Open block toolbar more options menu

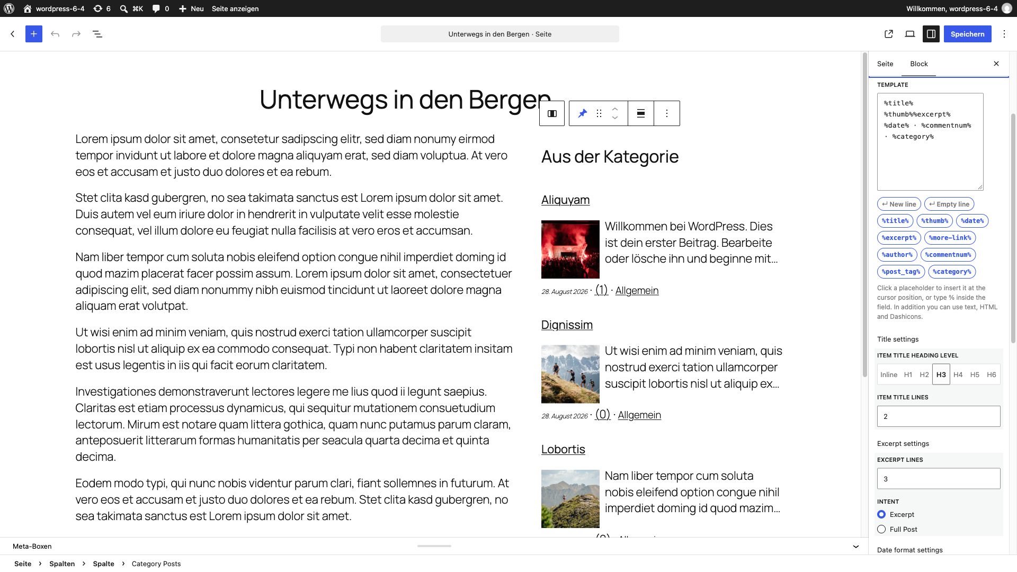[x=667, y=113]
